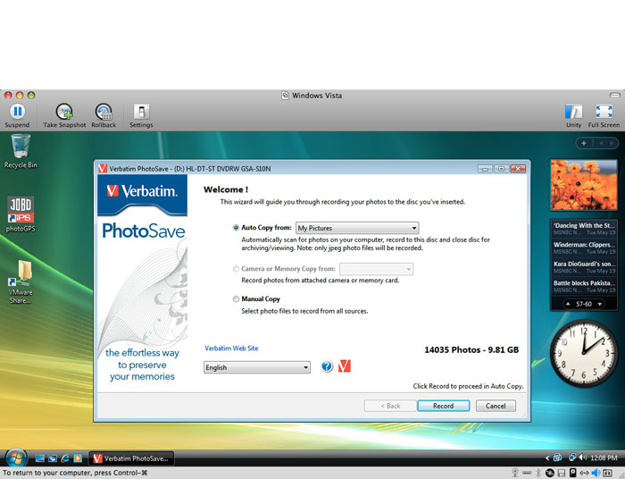Minimize the Verbatim PhotoSave window
625x479 pixels.
click(485, 169)
